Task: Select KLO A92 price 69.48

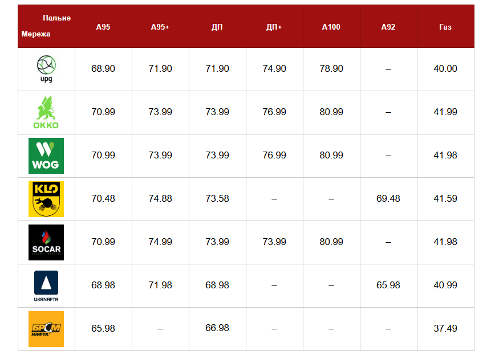Action: [388, 198]
